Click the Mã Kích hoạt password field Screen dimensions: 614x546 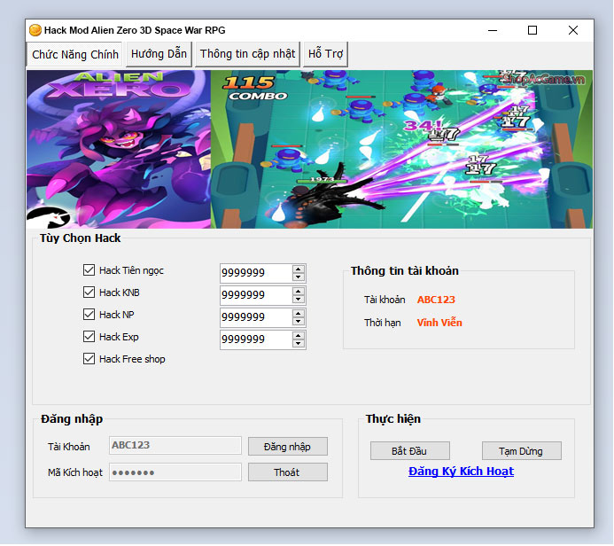coord(175,472)
